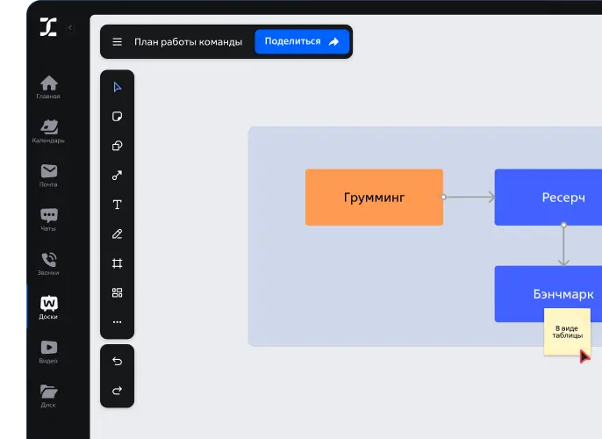This screenshot has height=439, width=602.
Task: Select the cursor selection tool
Action: (x=118, y=87)
